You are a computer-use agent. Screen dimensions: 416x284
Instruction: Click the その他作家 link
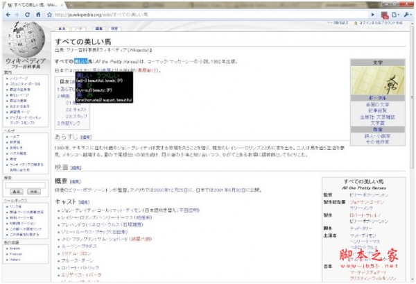pyautogui.click(x=378, y=142)
